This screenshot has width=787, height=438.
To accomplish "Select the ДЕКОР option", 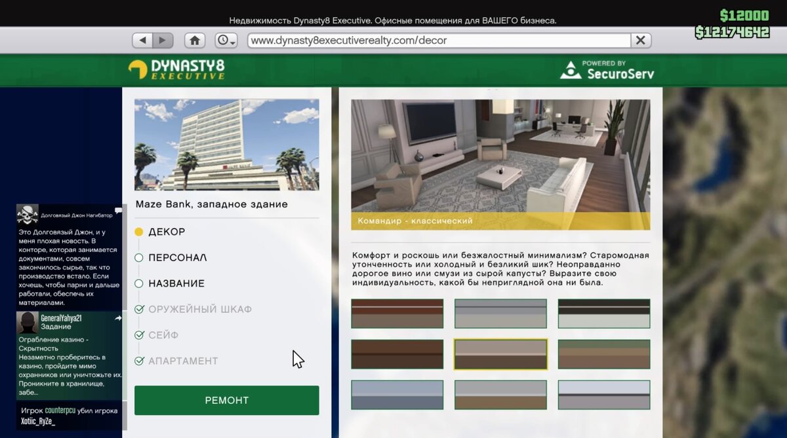I will pos(160,232).
